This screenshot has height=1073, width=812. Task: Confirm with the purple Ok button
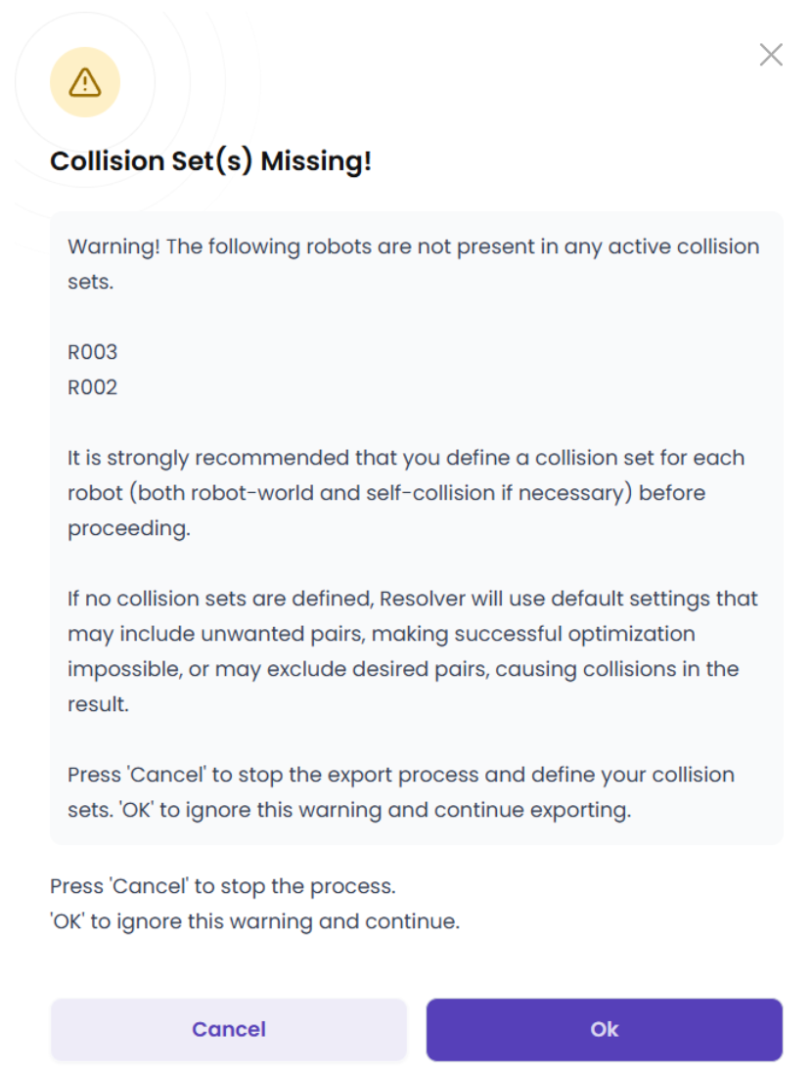point(604,1029)
